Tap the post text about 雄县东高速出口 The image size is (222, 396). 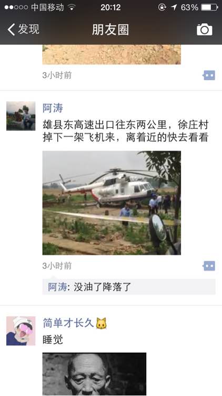(x=126, y=131)
